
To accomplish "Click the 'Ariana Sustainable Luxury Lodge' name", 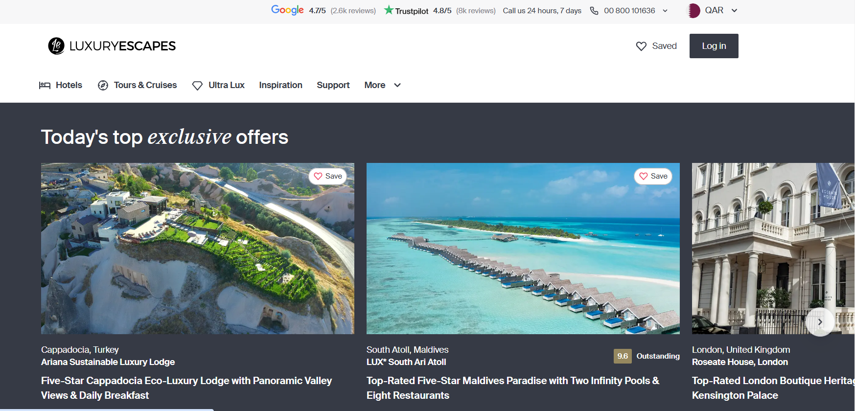I will coord(108,362).
